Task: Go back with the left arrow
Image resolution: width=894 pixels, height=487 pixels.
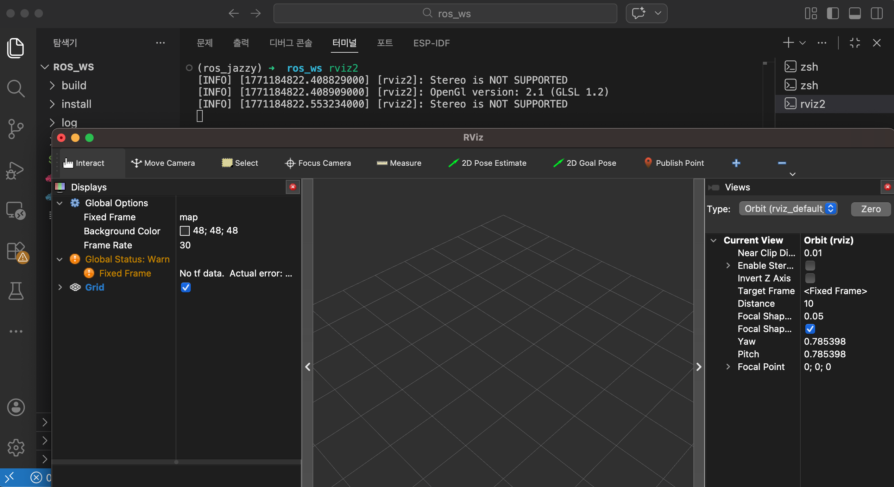Action: [233, 13]
